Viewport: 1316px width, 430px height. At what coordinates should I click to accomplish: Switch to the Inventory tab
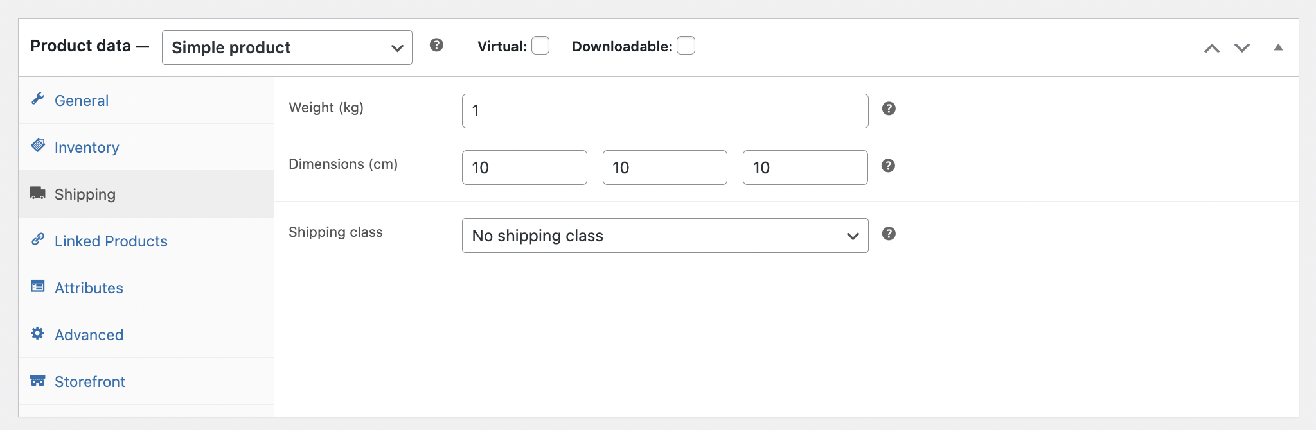(x=87, y=146)
